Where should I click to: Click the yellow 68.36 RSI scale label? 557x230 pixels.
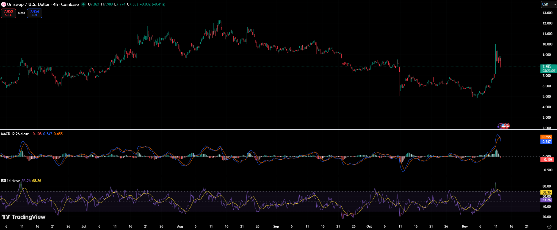click(x=547, y=192)
